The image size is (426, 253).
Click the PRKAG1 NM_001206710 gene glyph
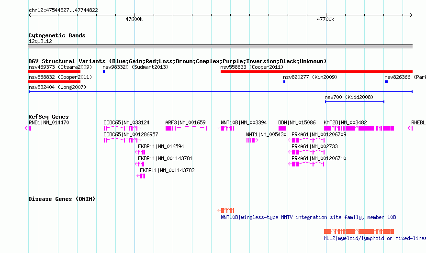pos(306,164)
